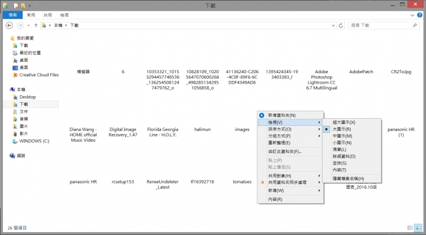Open recent locations dropdown beside Forward arrow
This screenshot has width=426, height=235.
(28, 25)
